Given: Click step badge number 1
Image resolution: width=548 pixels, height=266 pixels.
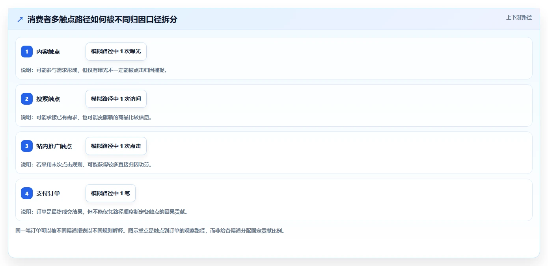Looking at the screenshot, I should 27,52.
